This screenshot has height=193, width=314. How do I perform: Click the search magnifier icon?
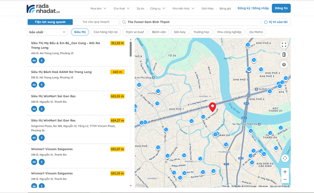click(124, 22)
